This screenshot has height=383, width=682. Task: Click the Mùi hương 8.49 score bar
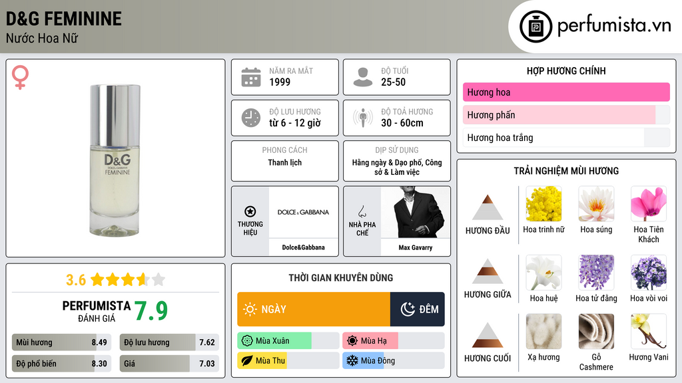click(x=61, y=342)
